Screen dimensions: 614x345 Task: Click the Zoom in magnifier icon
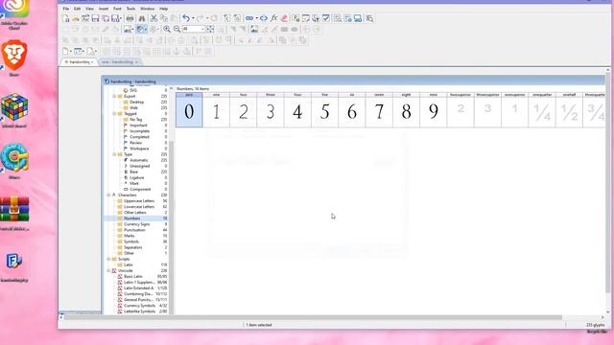click(x=167, y=30)
